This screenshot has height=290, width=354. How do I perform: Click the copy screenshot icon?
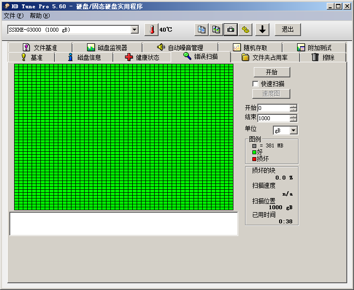click(216, 30)
